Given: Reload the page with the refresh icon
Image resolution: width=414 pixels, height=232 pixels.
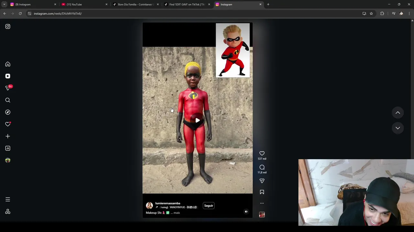Looking at the screenshot, I should pyautogui.click(x=20, y=14).
